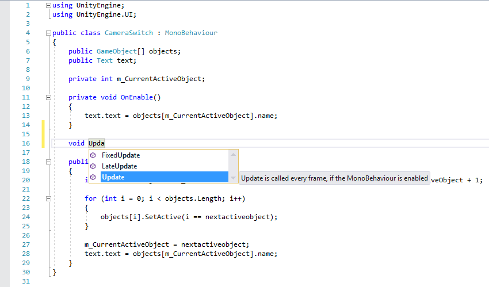Click nextactiveobject on line 27
Viewport: 489px width, 287px height.
point(213,244)
